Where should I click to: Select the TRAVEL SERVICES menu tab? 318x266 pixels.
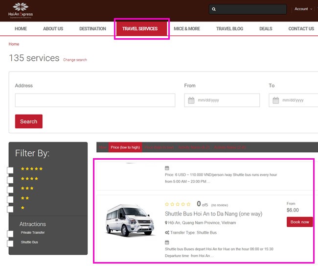coord(141,28)
